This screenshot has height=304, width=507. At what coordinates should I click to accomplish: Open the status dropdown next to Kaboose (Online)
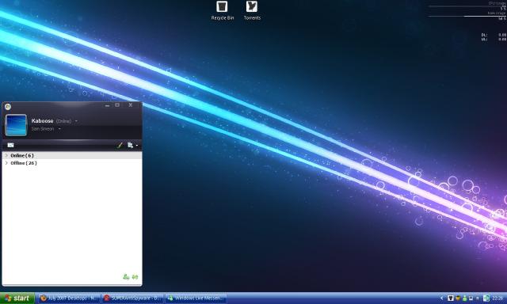coord(76,121)
